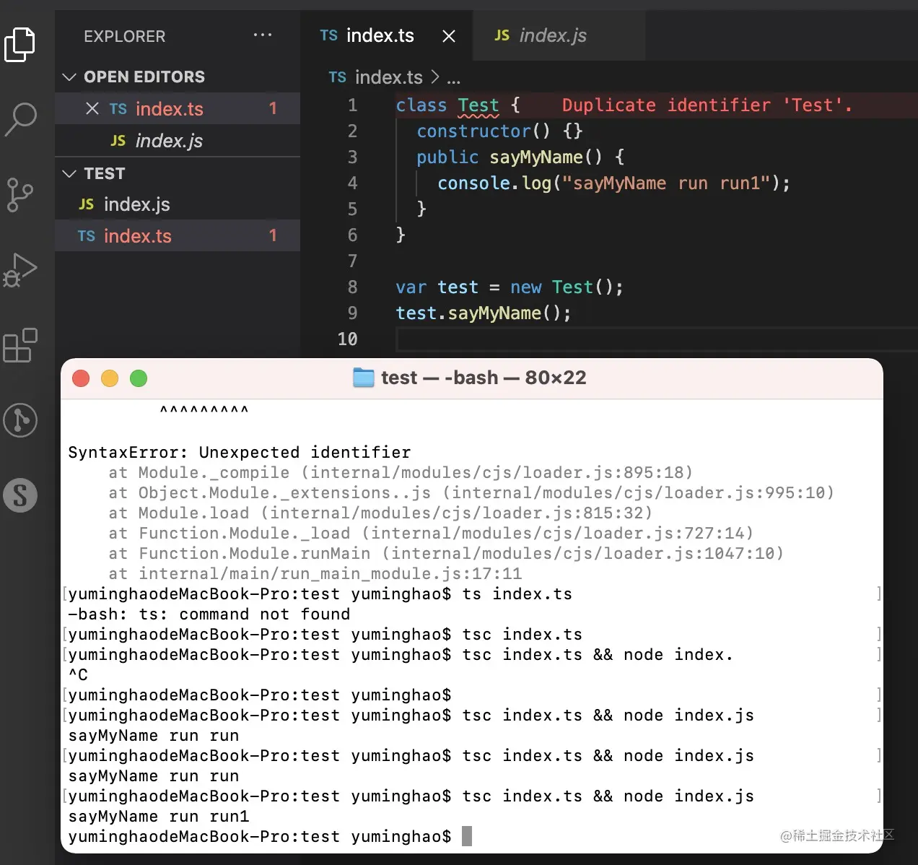Open the Extensions view icon
918x865 pixels.
[20, 345]
